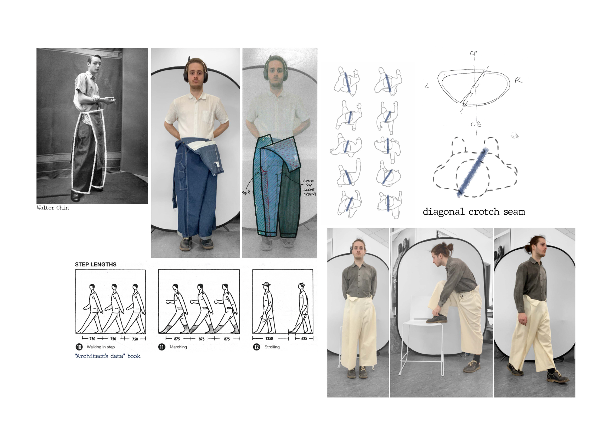Open photo of man tying shoe on chair
Image resolution: width=601 pixels, height=424 pixels.
click(x=441, y=313)
